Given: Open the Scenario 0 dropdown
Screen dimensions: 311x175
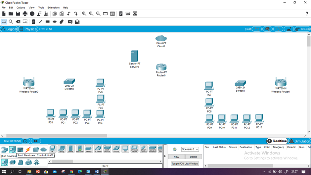Looking at the screenshot, I should [190, 149].
